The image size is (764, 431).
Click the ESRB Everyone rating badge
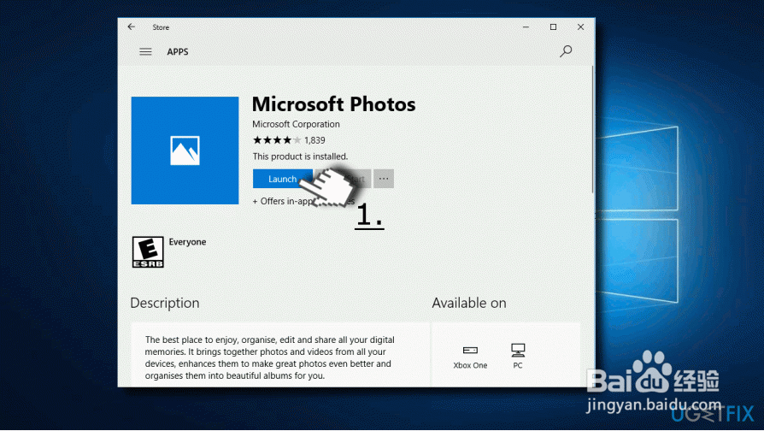148,252
